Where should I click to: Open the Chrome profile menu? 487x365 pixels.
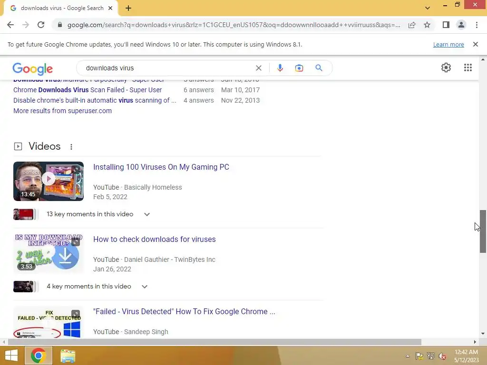461,25
